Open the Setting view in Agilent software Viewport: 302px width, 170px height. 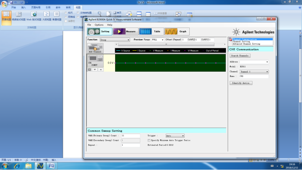click(100, 31)
